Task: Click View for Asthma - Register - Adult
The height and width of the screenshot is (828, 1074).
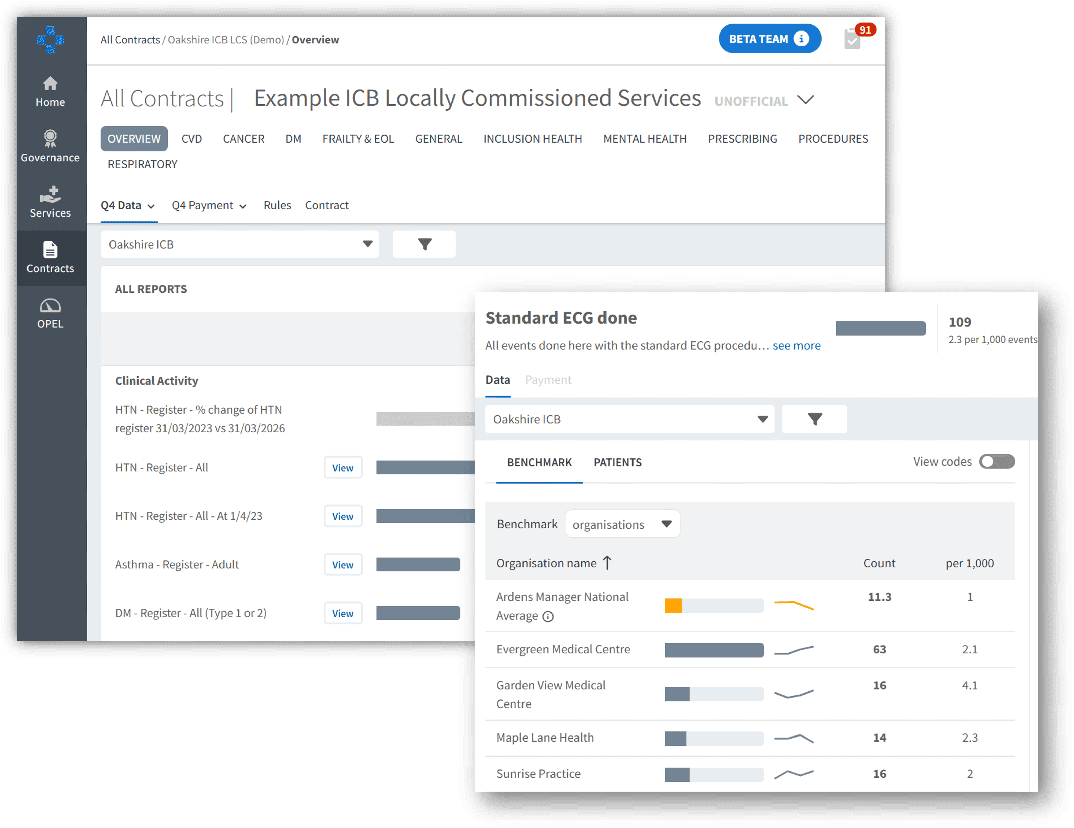Action: point(343,565)
